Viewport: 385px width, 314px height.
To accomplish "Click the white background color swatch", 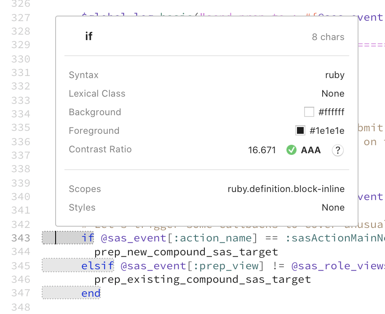I will (x=309, y=112).
